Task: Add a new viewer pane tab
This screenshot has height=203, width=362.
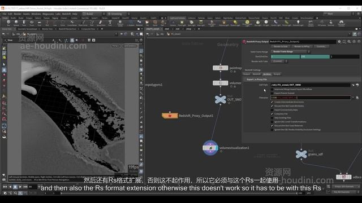Action: coord(102,29)
